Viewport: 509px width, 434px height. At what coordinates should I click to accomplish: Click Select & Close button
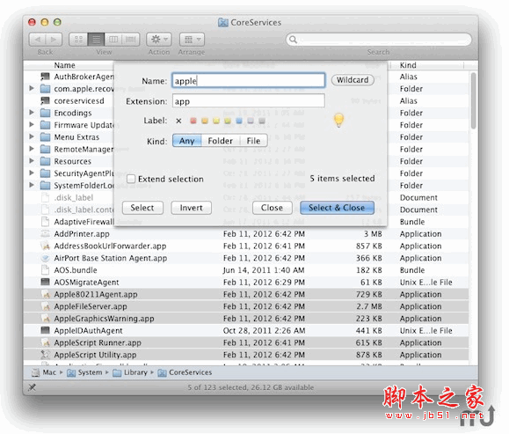pos(337,208)
